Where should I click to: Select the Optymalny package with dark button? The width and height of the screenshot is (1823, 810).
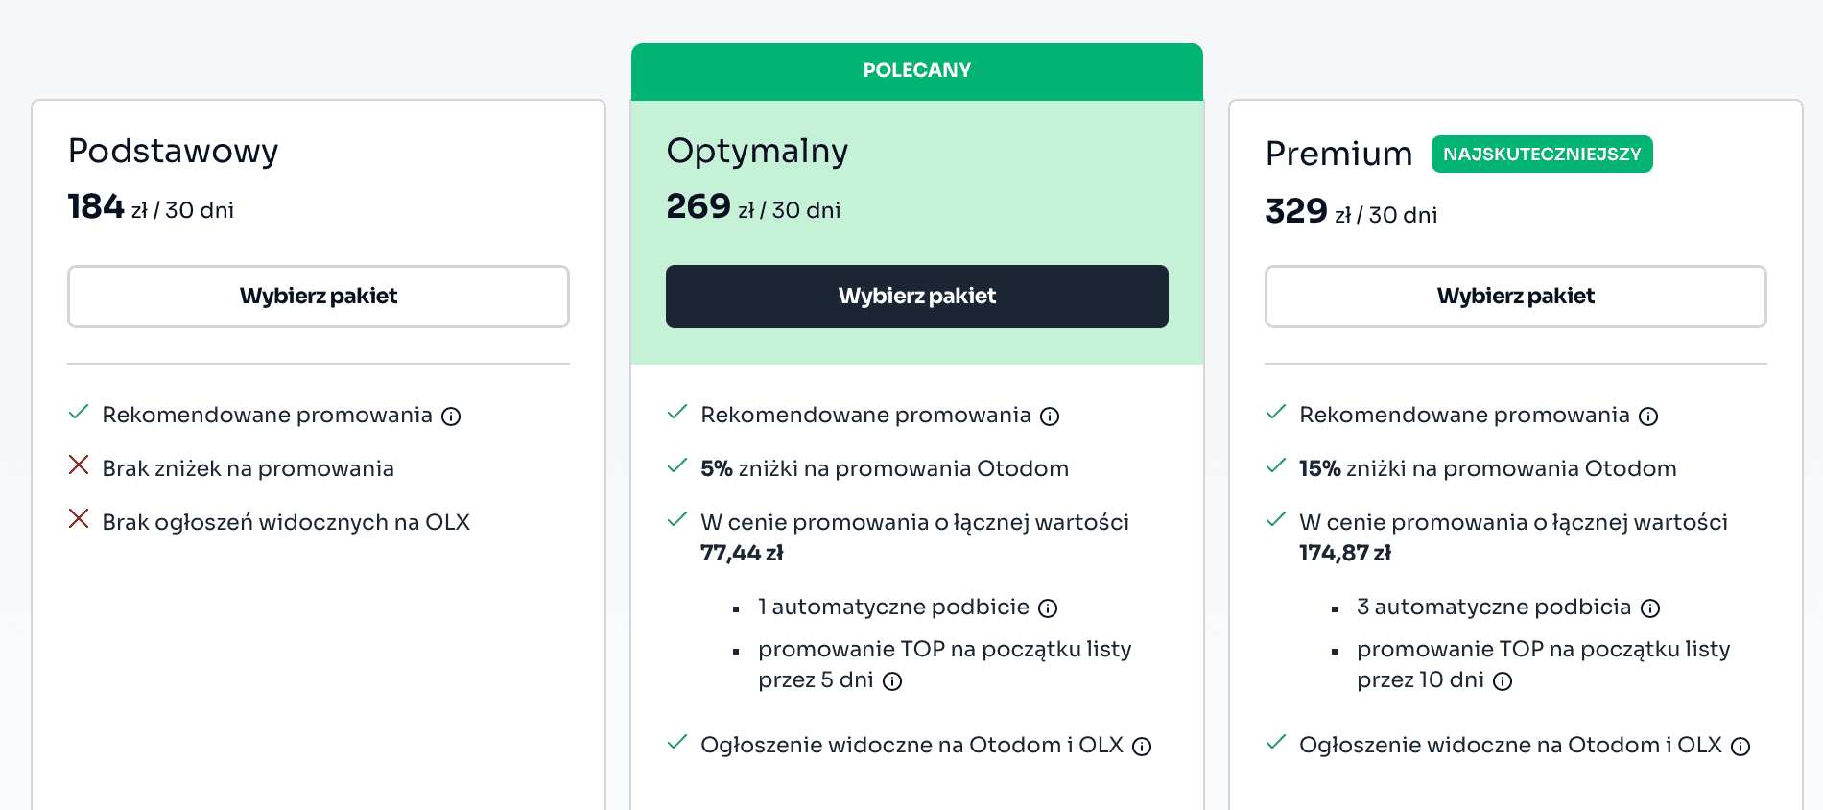(916, 297)
